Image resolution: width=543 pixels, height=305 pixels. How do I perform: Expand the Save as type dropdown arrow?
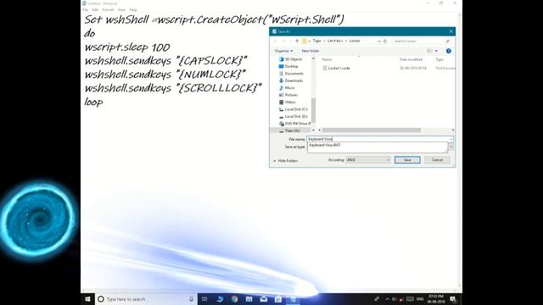451,147
